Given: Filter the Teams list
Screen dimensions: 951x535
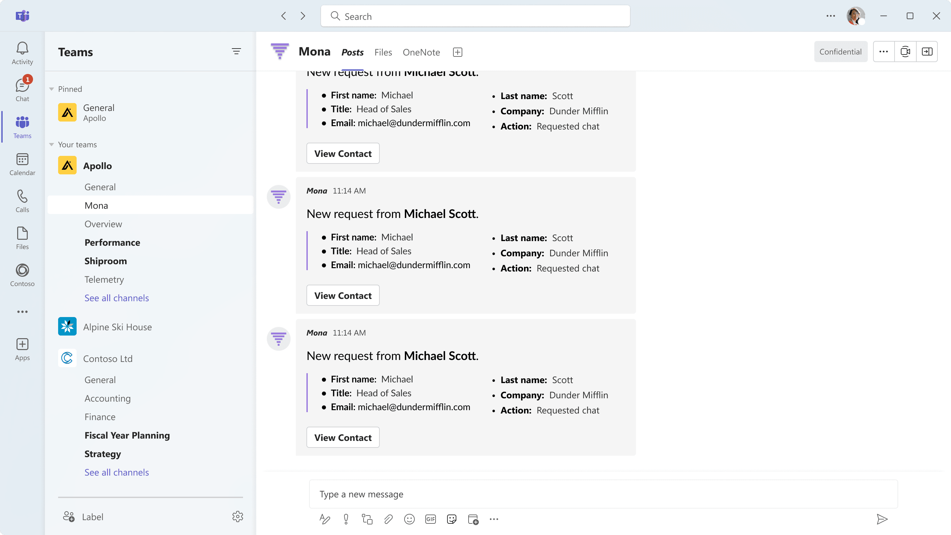Looking at the screenshot, I should 236,51.
